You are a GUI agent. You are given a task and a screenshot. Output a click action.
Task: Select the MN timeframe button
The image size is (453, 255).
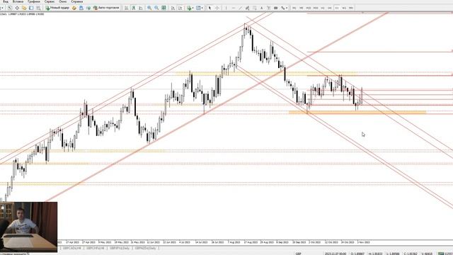(x=351, y=8)
